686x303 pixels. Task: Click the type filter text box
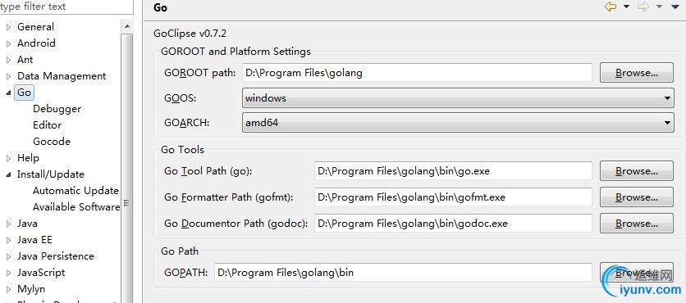pos(66,7)
